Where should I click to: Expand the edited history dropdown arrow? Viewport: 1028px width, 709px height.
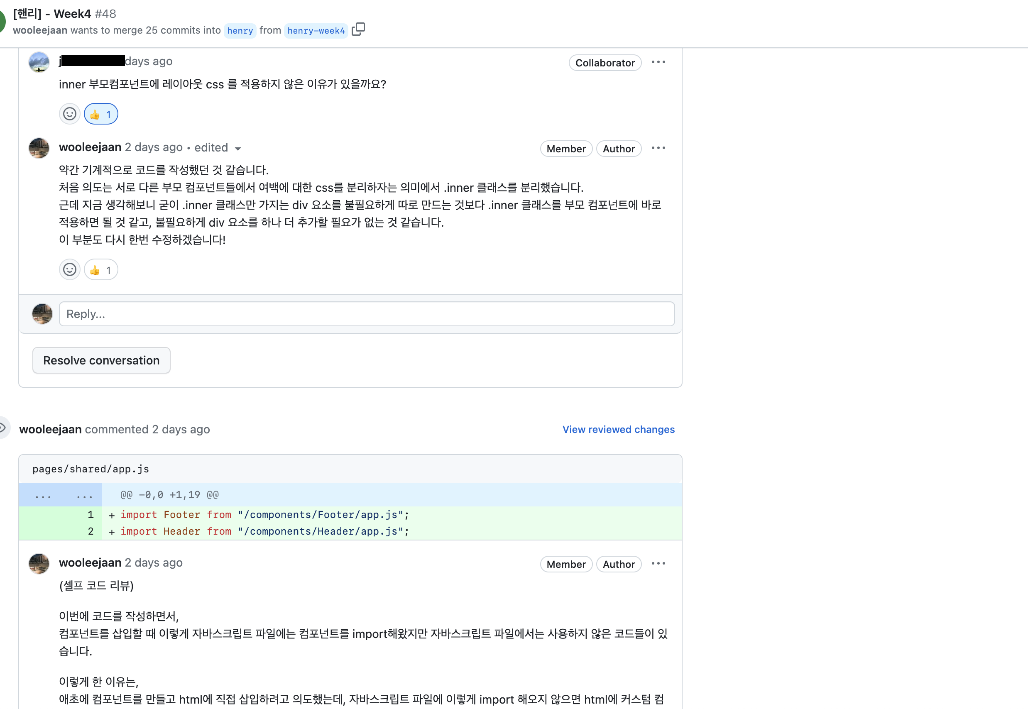point(237,148)
